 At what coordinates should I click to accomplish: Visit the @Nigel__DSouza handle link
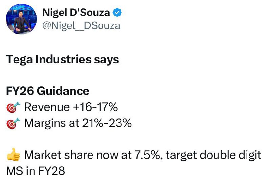point(81,26)
